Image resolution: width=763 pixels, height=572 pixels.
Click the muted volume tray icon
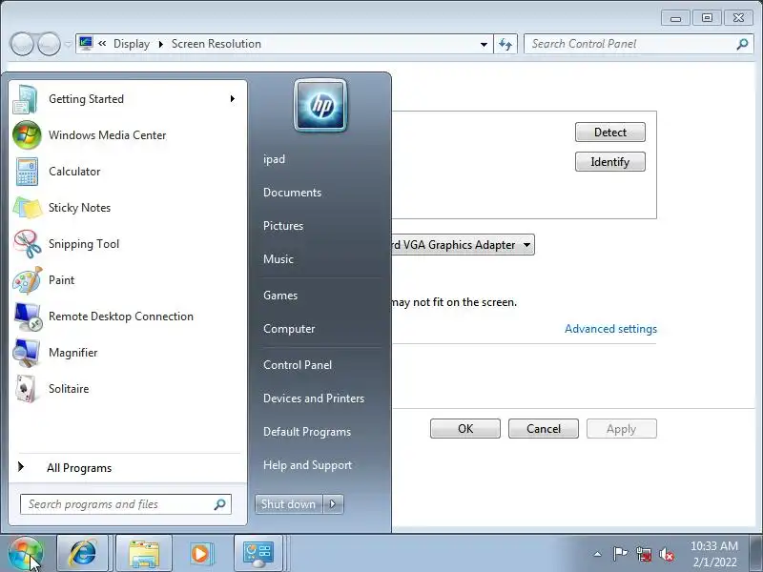(667, 554)
